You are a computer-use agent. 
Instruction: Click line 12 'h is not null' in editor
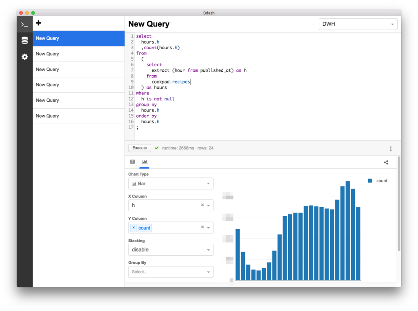[x=158, y=99]
